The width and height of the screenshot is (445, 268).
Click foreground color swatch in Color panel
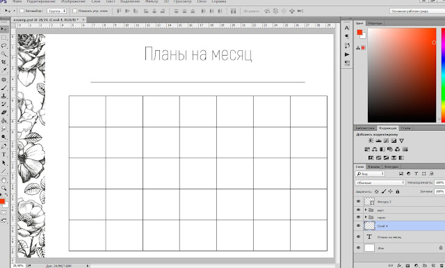tap(360, 33)
